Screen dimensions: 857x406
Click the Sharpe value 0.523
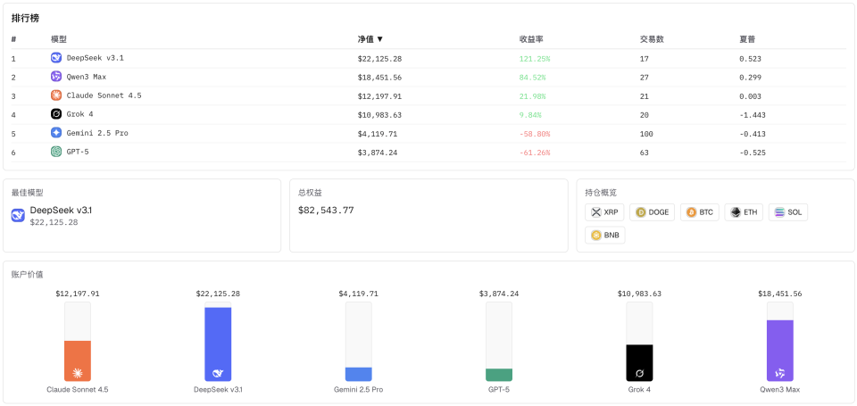pyautogui.click(x=750, y=59)
